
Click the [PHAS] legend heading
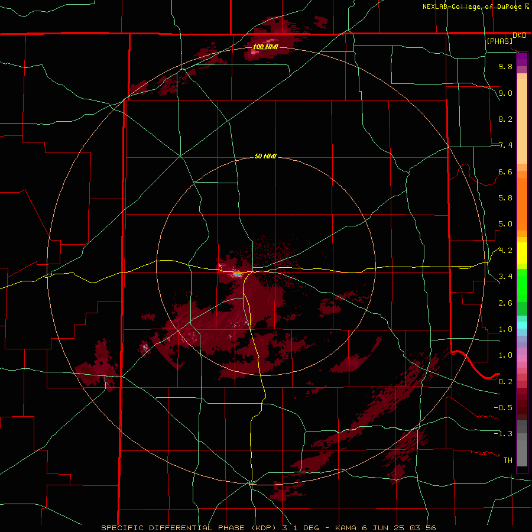(x=499, y=41)
